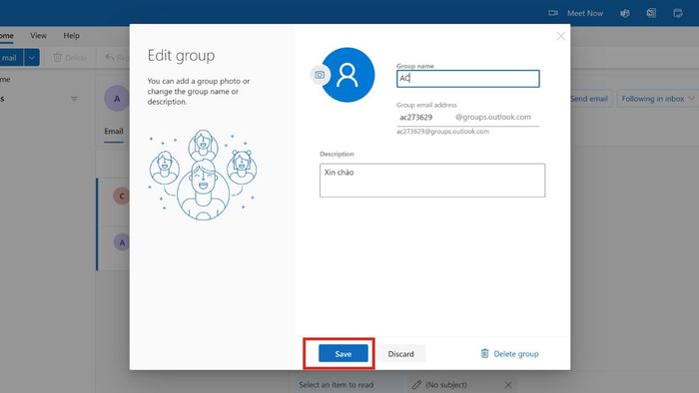
Task: Focus the Group name input field
Action: 468,79
